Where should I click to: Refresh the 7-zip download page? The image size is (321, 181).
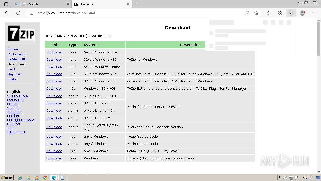[x=18, y=13]
